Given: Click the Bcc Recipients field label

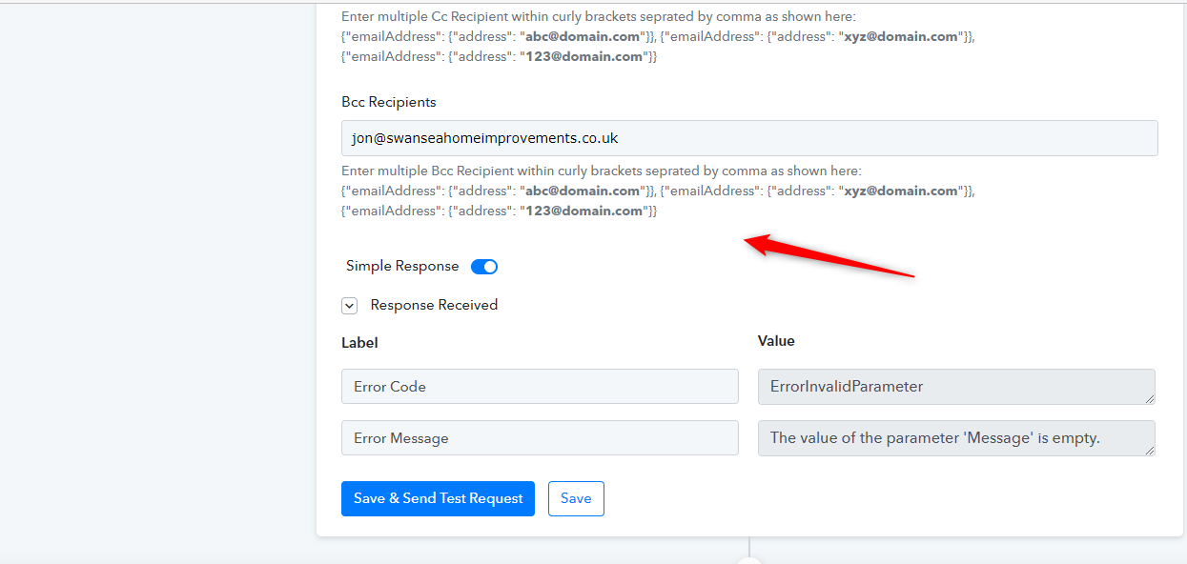Looking at the screenshot, I should pyautogui.click(x=389, y=102).
